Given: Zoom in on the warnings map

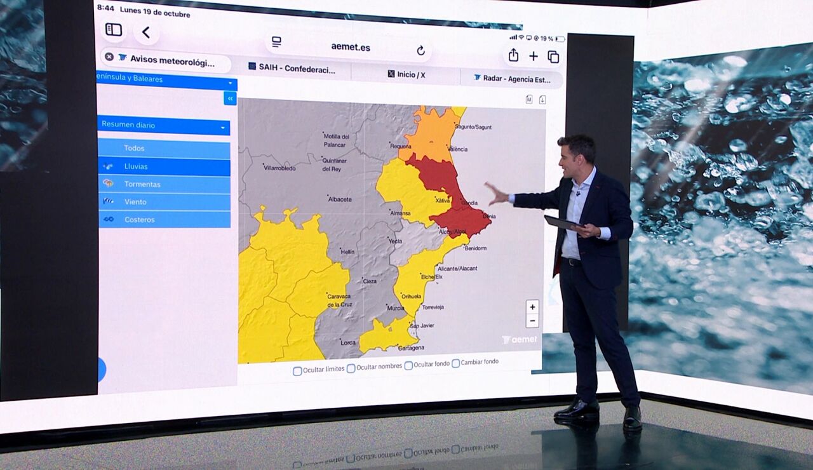Looking at the screenshot, I should (x=532, y=307).
